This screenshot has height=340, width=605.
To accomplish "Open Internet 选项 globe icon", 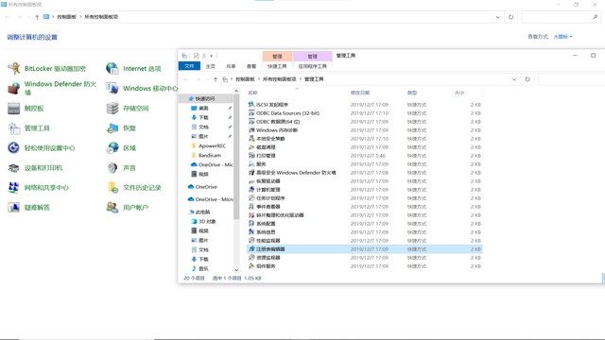I will [x=112, y=69].
